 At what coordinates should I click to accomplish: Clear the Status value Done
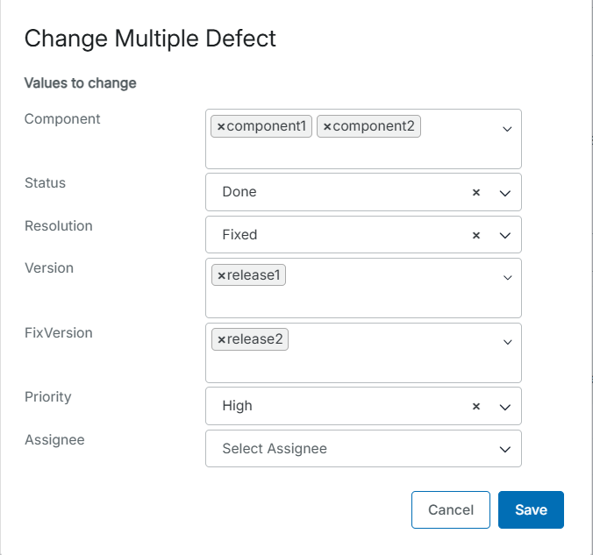476,192
